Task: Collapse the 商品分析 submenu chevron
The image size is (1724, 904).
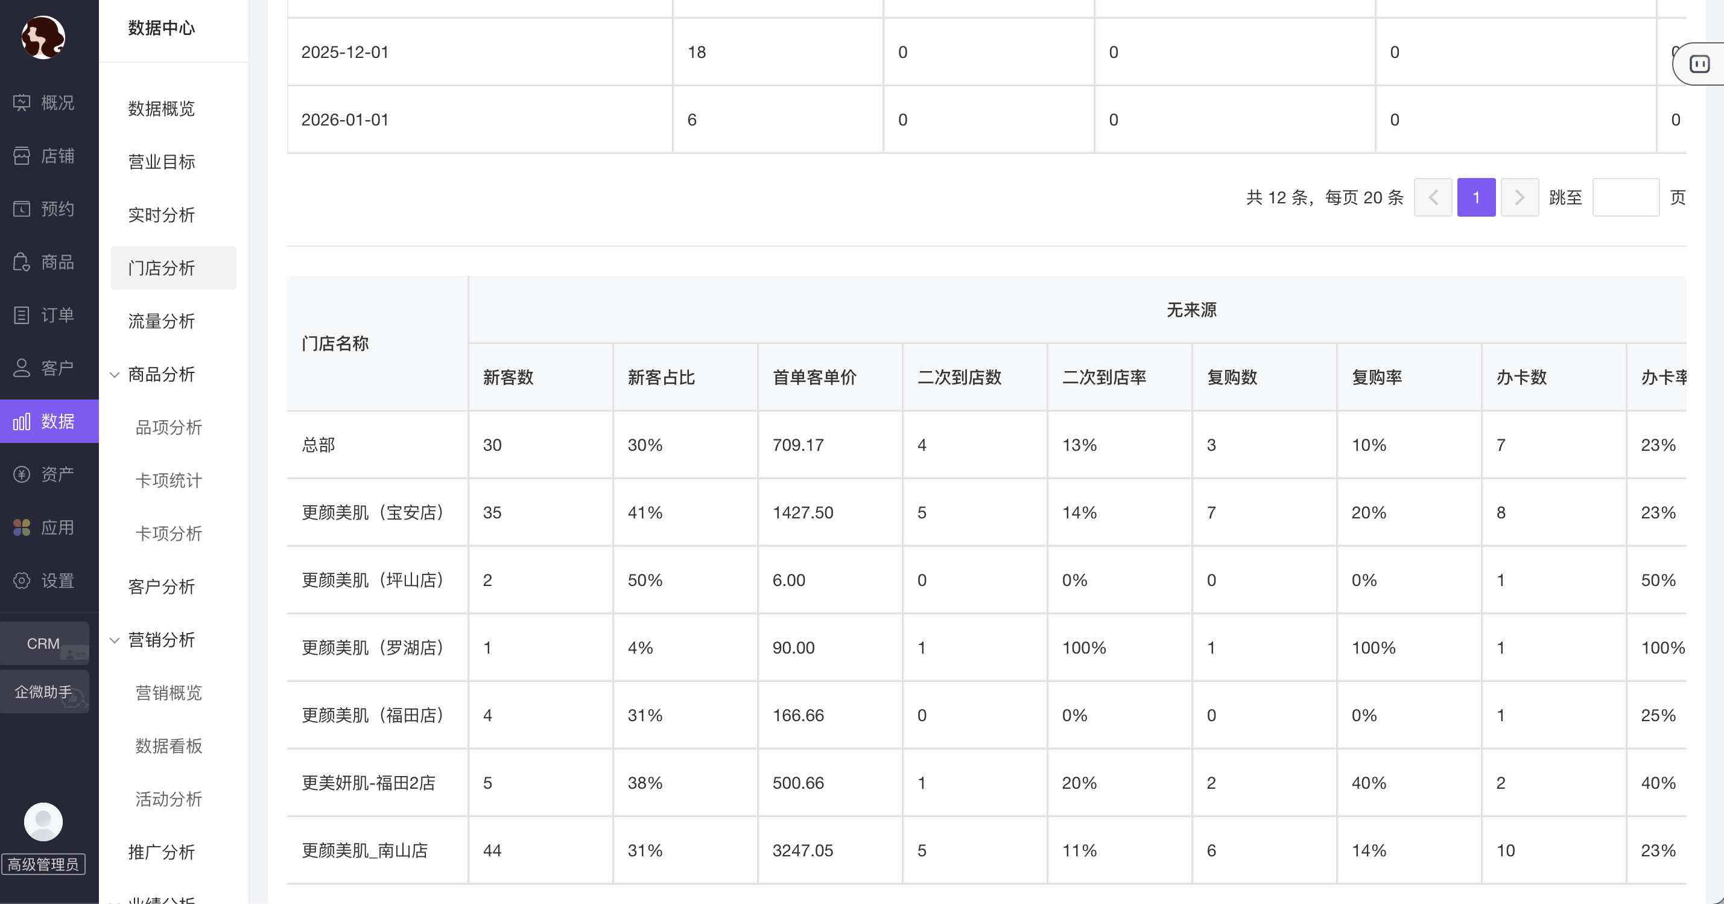Action: tap(115, 375)
